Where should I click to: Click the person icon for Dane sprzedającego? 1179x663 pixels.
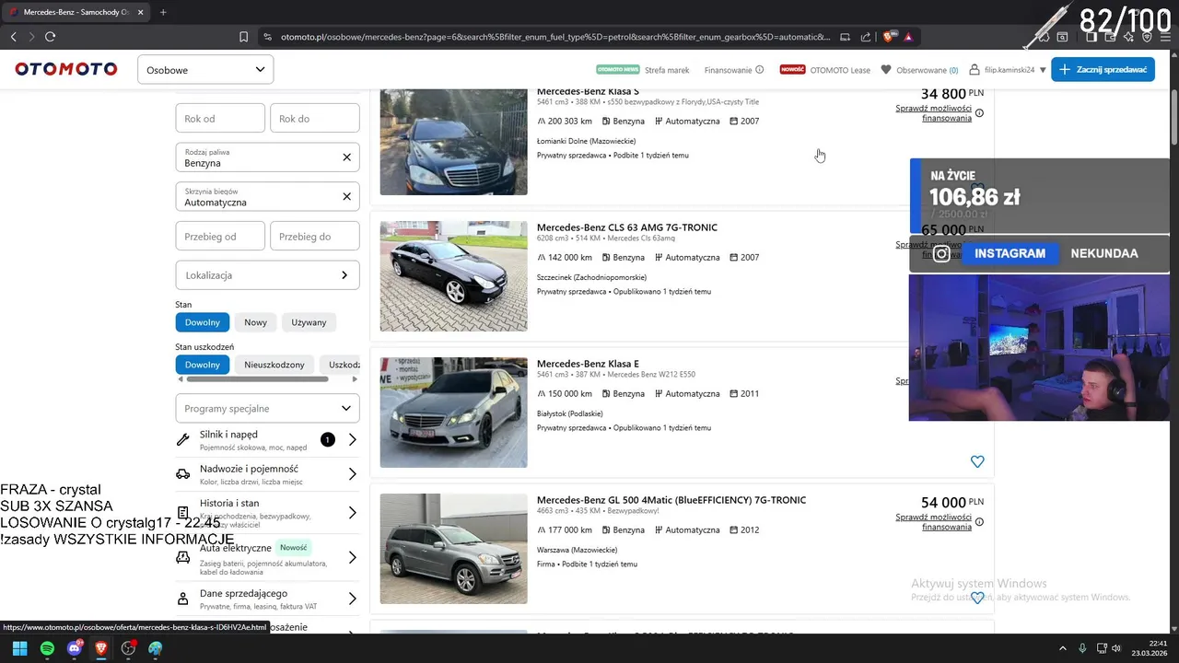coord(182,598)
